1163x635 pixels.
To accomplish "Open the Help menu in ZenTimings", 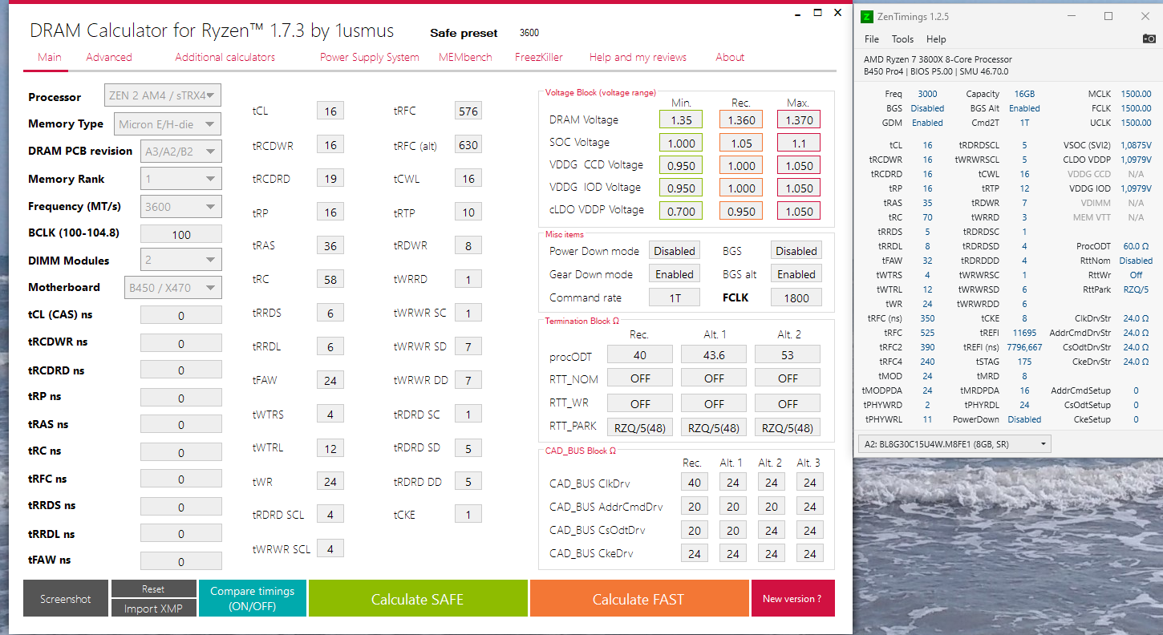I will coord(936,38).
